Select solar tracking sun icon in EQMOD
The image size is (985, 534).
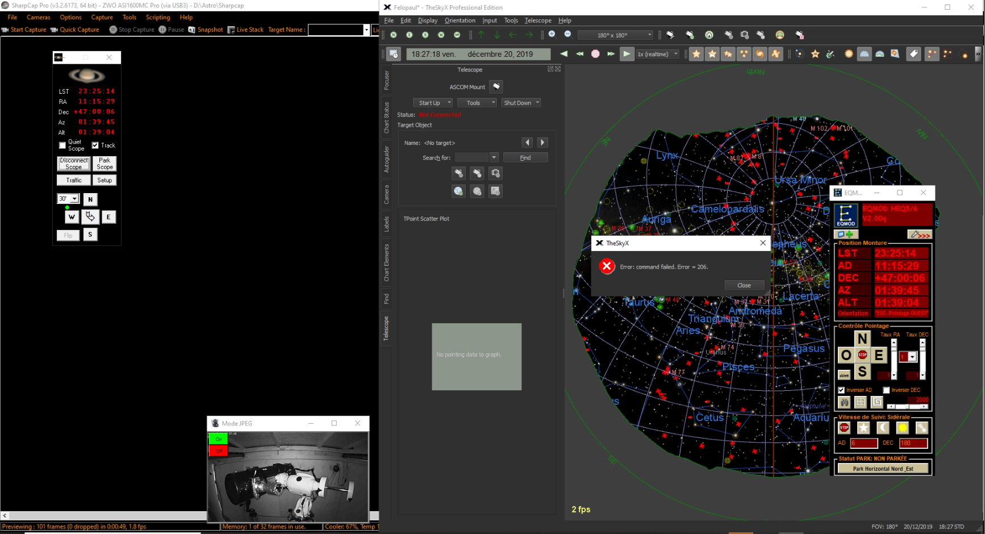point(903,428)
